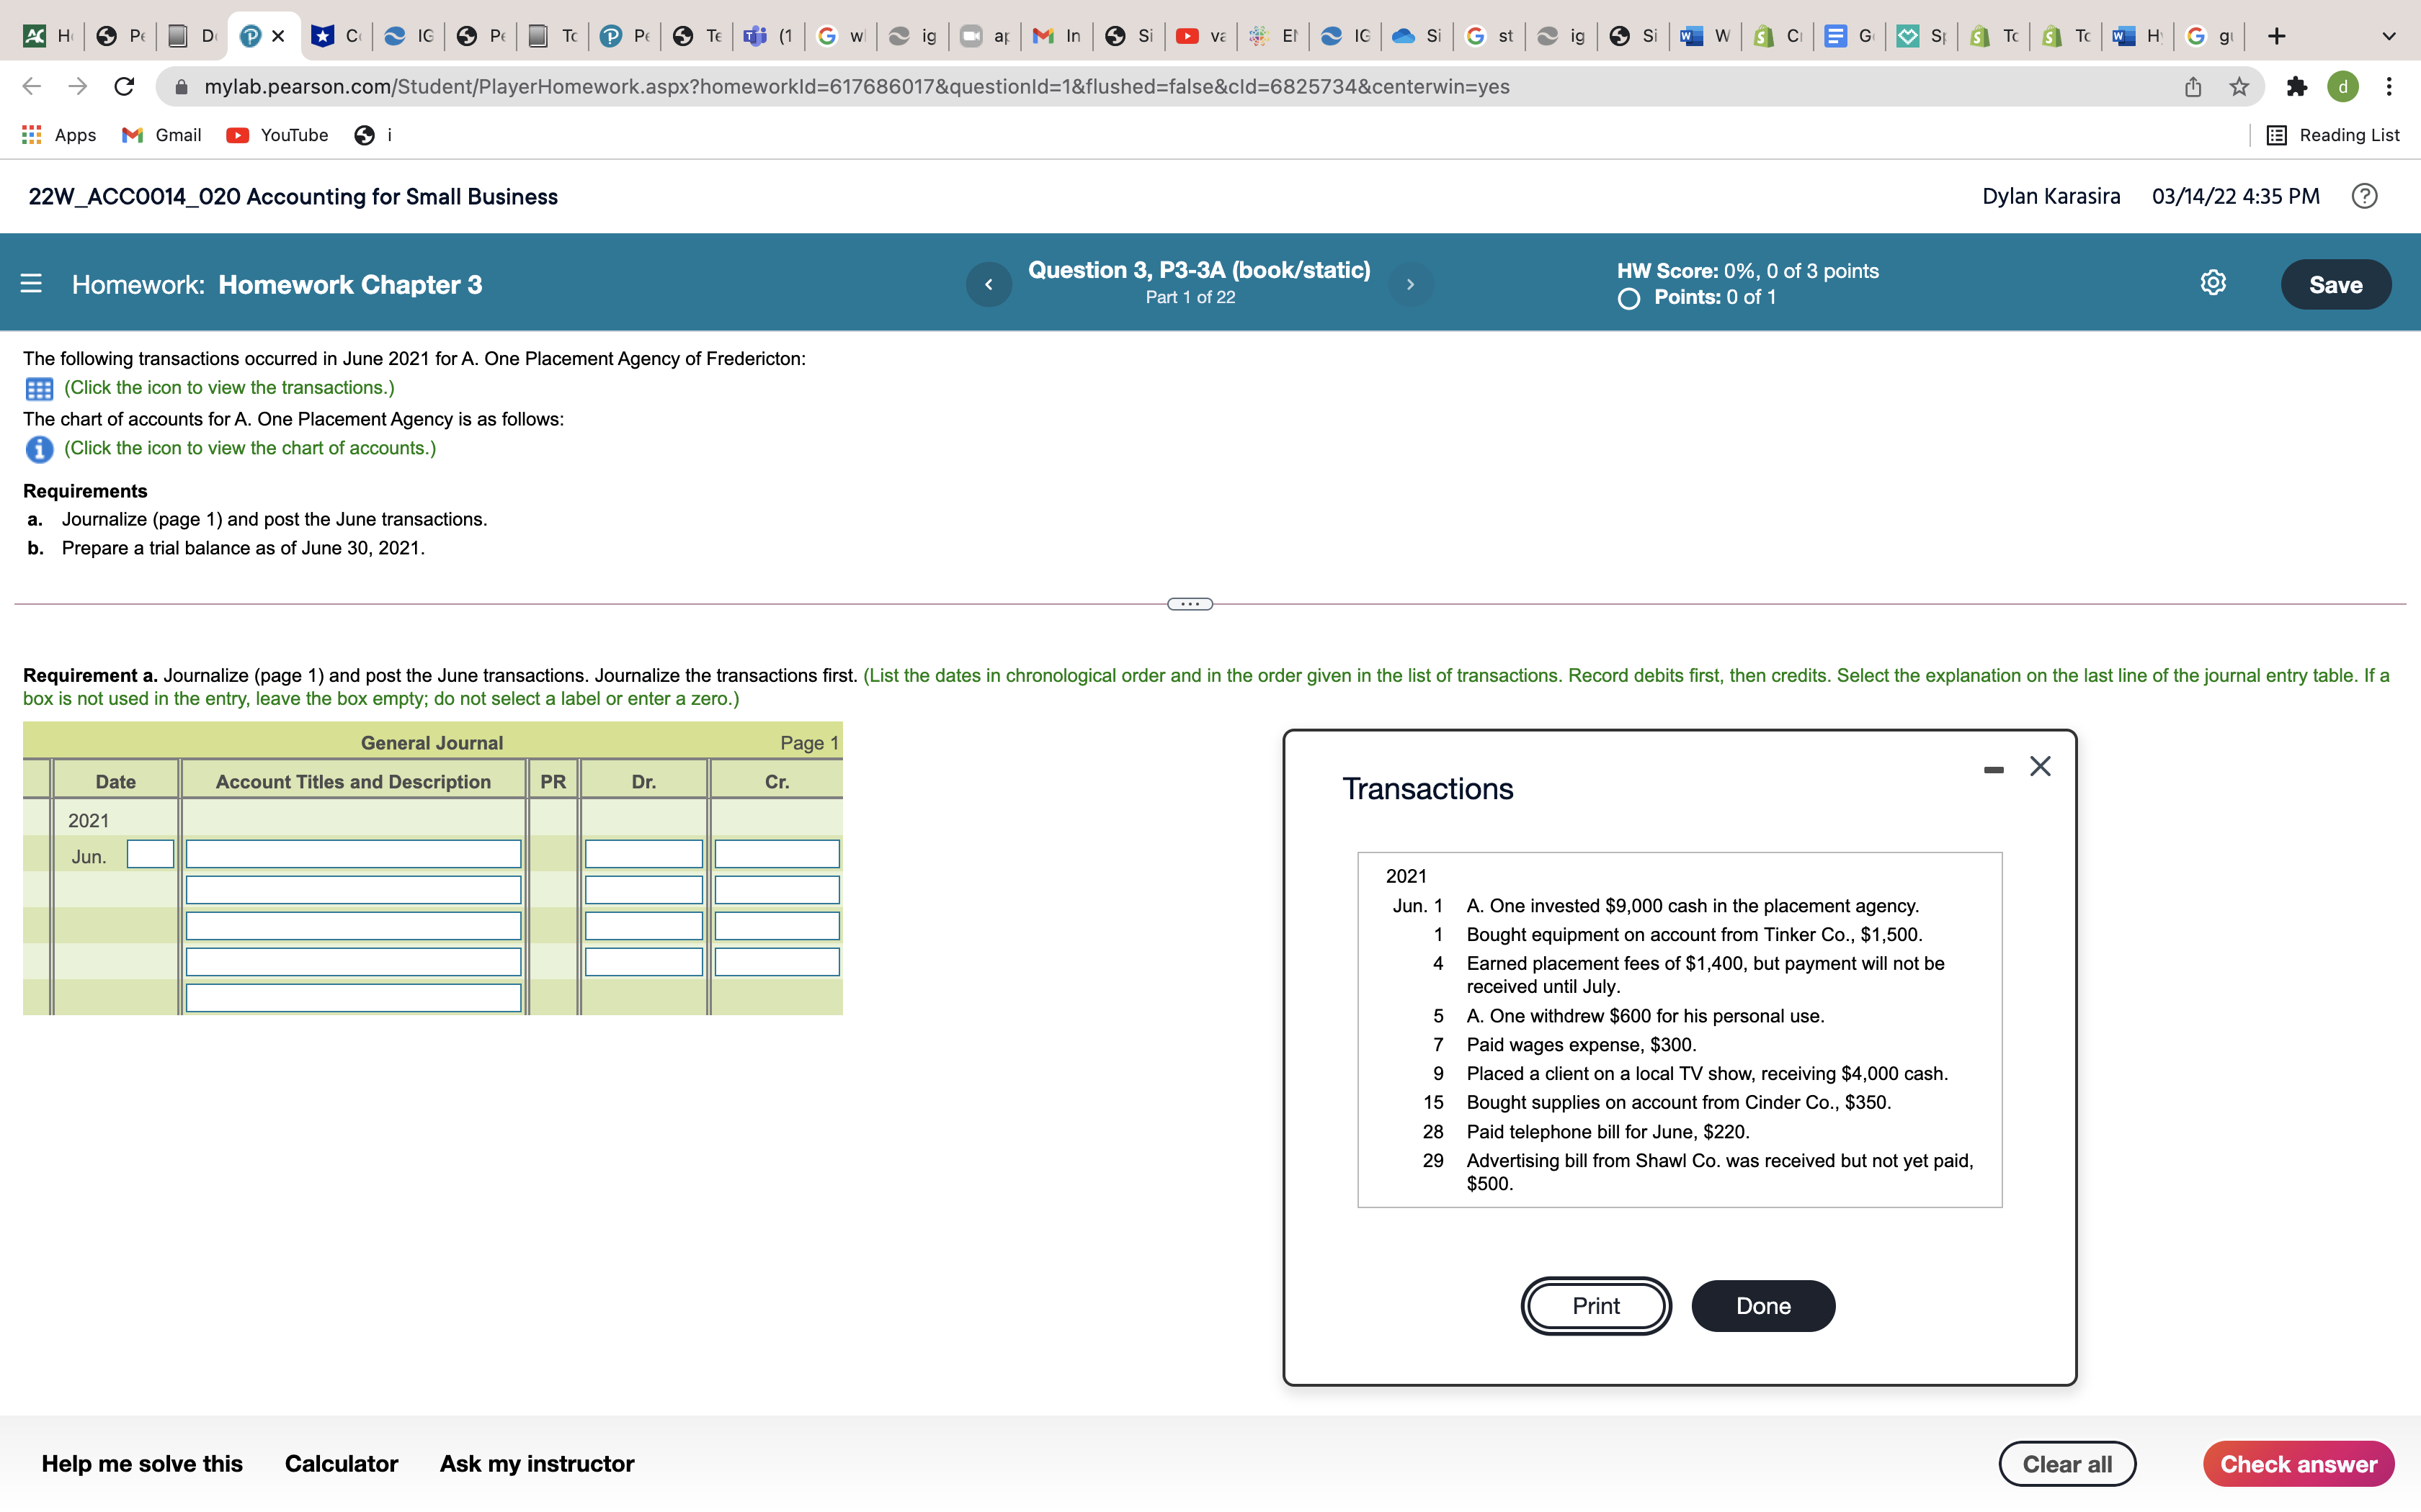Click the help question mark icon
This screenshot has height=1512, width=2421.
click(2364, 196)
